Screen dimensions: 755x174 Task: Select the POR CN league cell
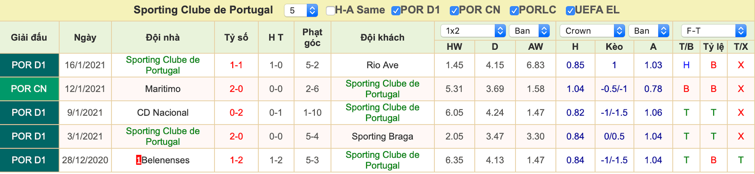click(29, 89)
